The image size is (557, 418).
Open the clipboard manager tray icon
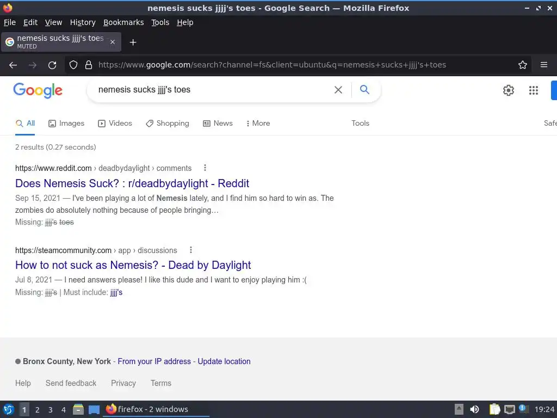tap(494, 409)
